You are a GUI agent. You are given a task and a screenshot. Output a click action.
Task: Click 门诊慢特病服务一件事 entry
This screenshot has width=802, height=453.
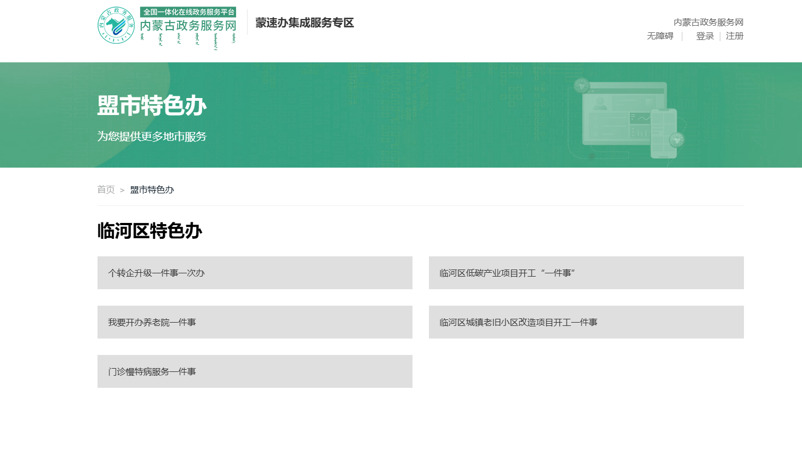click(x=255, y=371)
